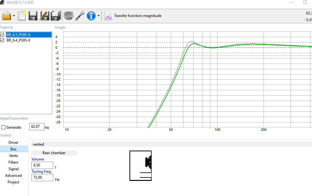312x196 pixels.
Task: Open options with wrench icon
Action: [80, 16]
